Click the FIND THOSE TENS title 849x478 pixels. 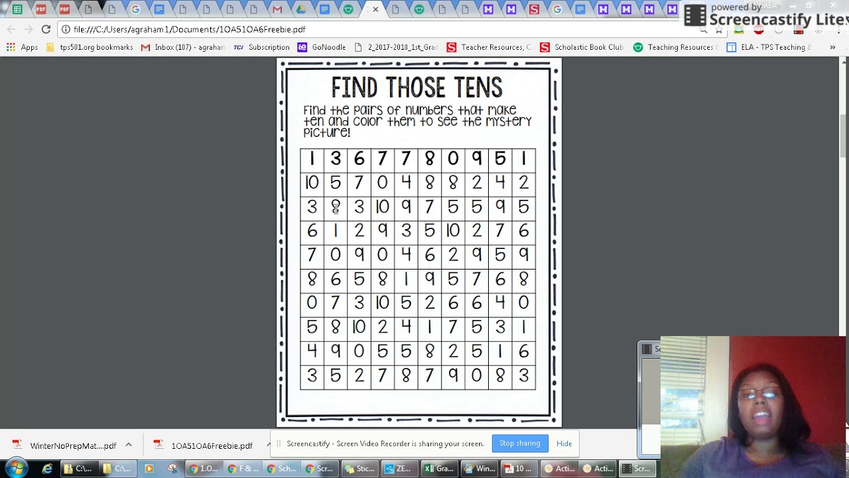417,88
